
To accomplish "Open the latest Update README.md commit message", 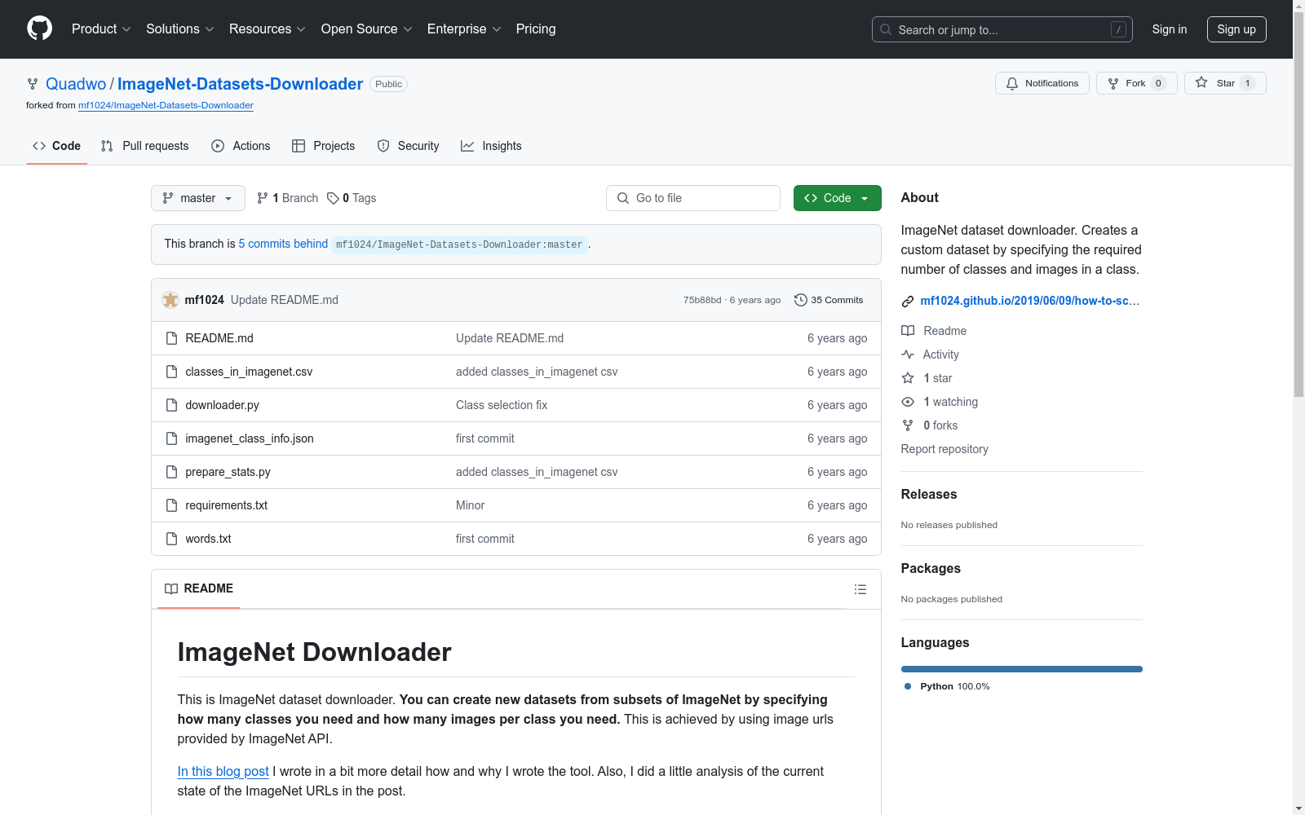I will (284, 300).
